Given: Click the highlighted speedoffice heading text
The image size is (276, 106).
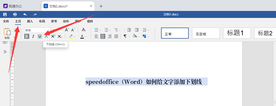Looking at the screenshot, I should 144,82.
